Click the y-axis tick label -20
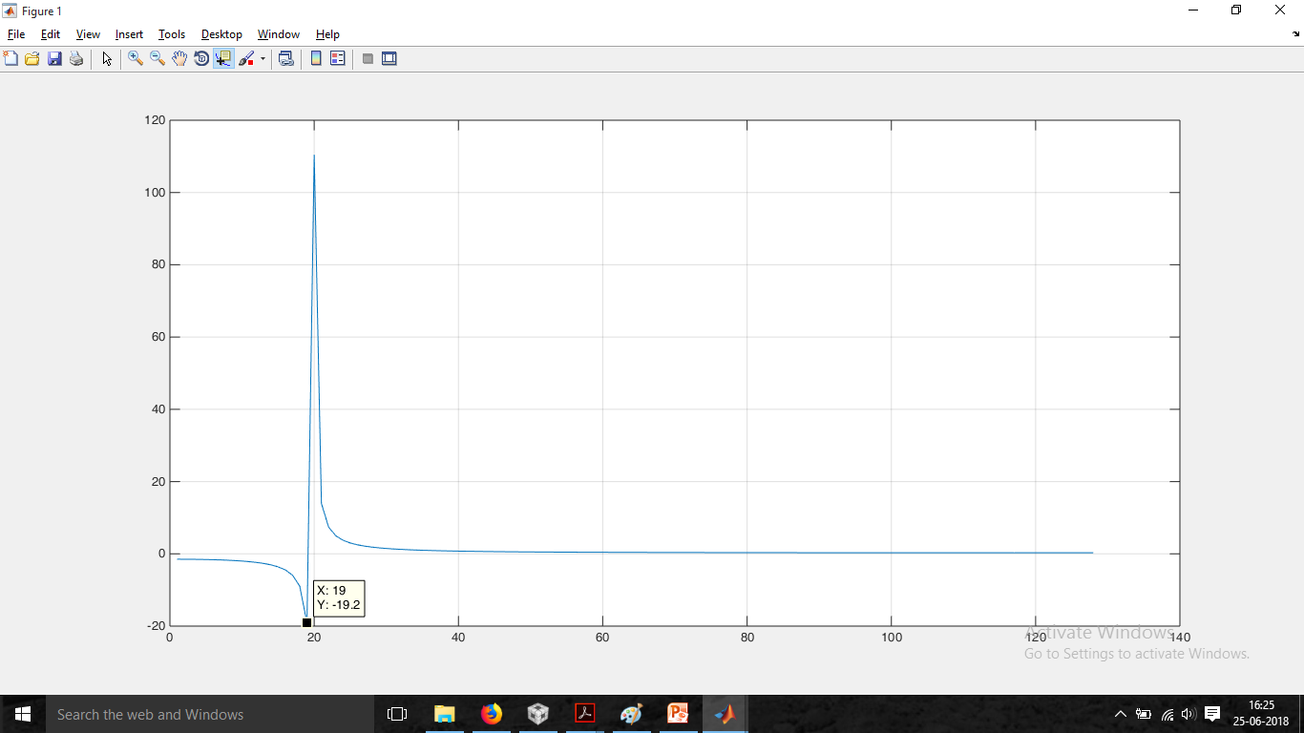Screen dimensions: 1304x733 (155, 626)
